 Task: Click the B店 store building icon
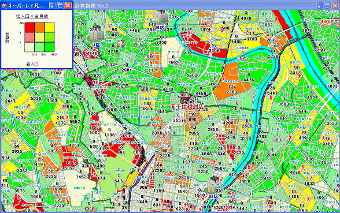point(161,17)
